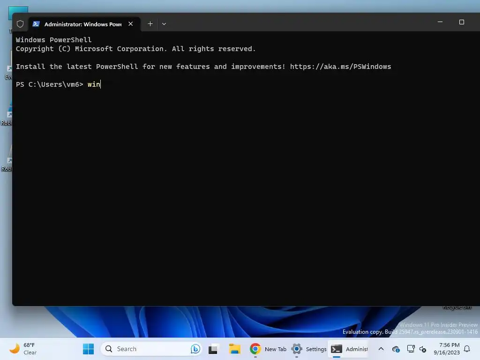Close the Windows PowerShell tab
Image resolution: width=480 pixels, height=360 pixels.
pos(131,24)
